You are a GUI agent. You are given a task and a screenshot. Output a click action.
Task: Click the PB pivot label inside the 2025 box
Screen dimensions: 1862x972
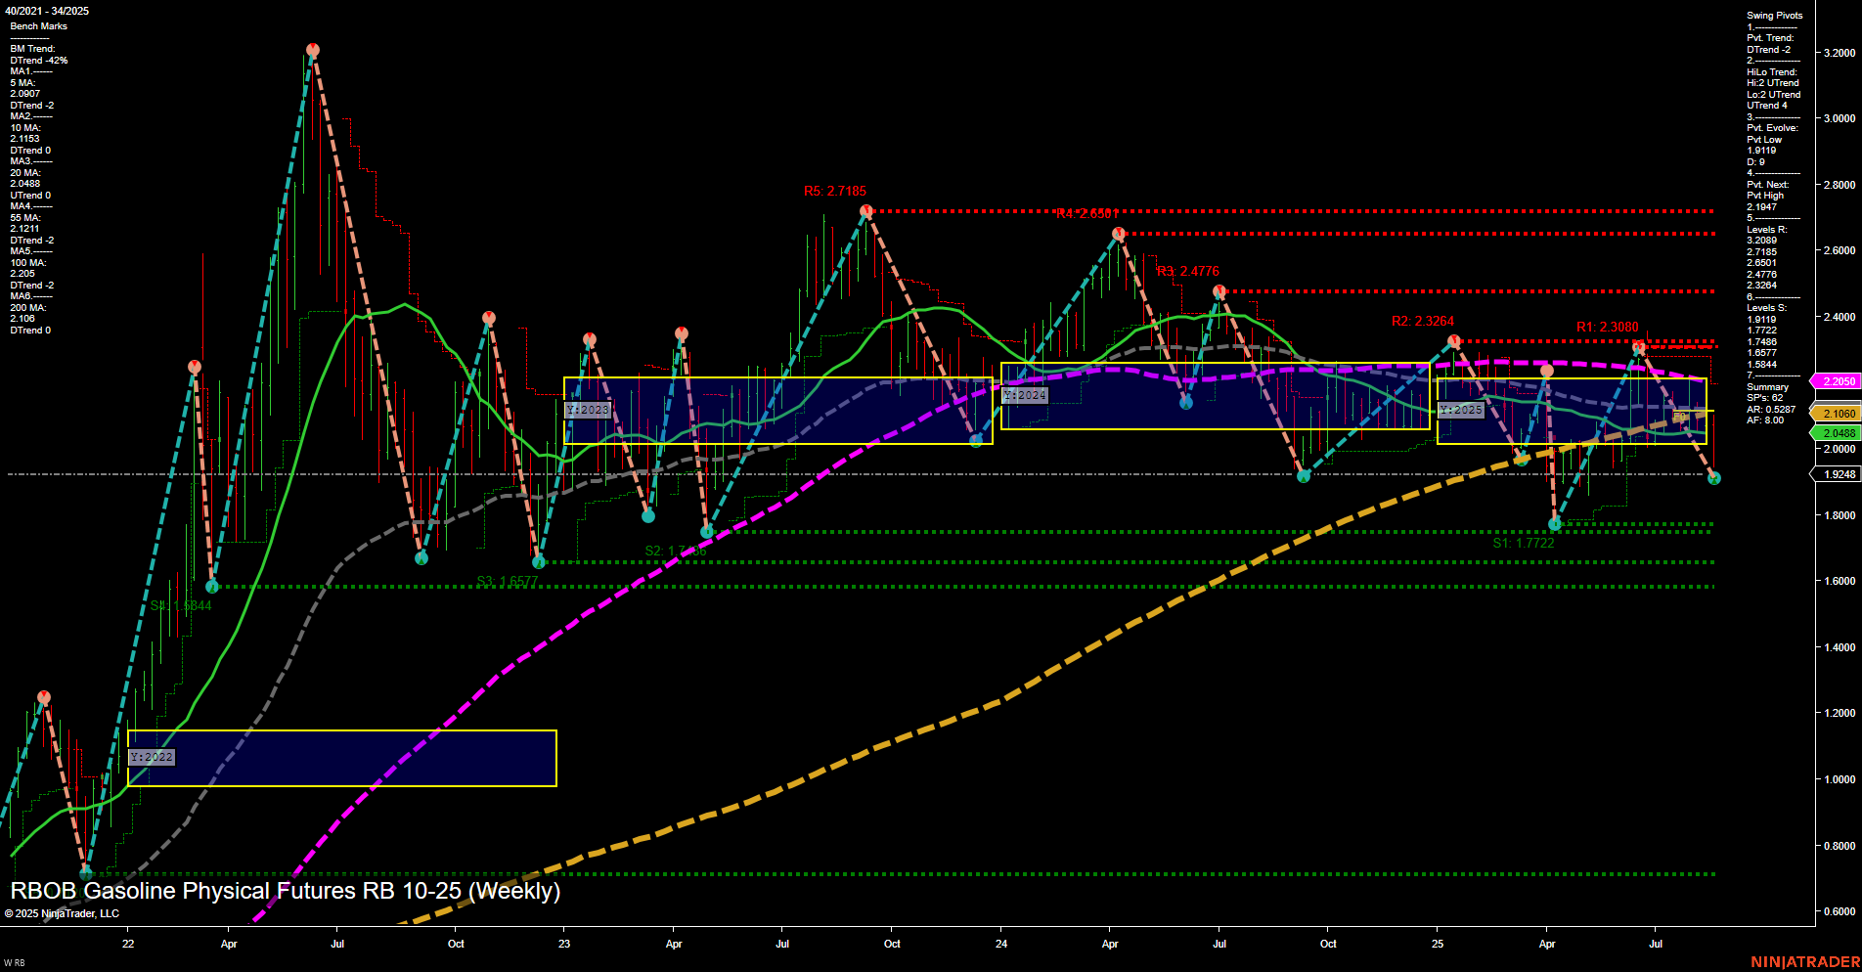[1678, 419]
